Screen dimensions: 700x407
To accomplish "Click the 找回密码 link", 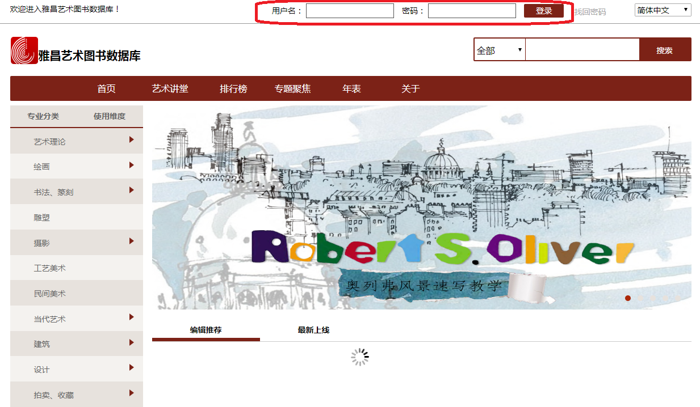I will pos(590,12).
